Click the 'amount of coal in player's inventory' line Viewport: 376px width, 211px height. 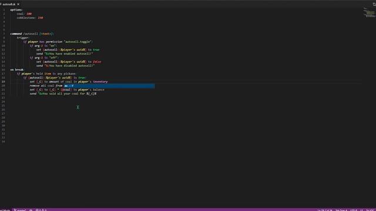69,81
